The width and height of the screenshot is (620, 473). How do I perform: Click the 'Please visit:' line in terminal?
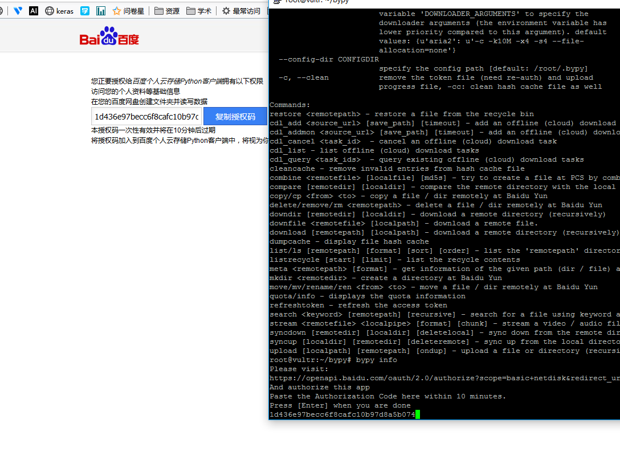point(299,369)
